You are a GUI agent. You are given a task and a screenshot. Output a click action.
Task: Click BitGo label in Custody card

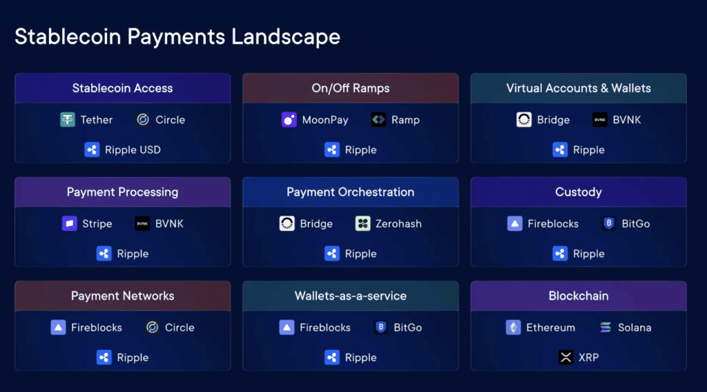point(636,224)
